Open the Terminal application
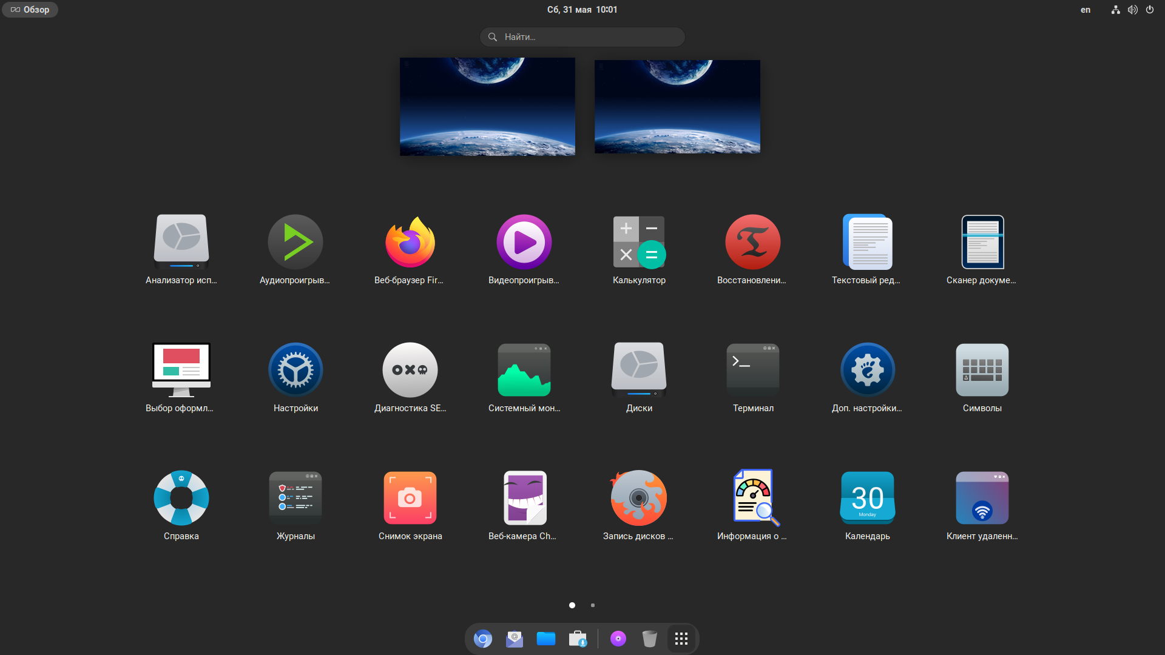 (x=753, y=370)
